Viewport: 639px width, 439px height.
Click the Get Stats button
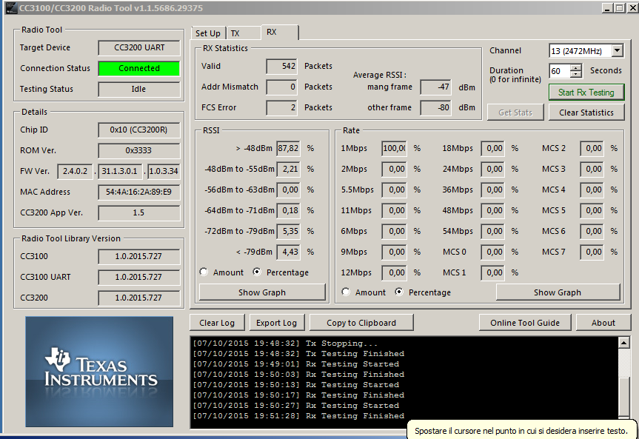(515, 113)
